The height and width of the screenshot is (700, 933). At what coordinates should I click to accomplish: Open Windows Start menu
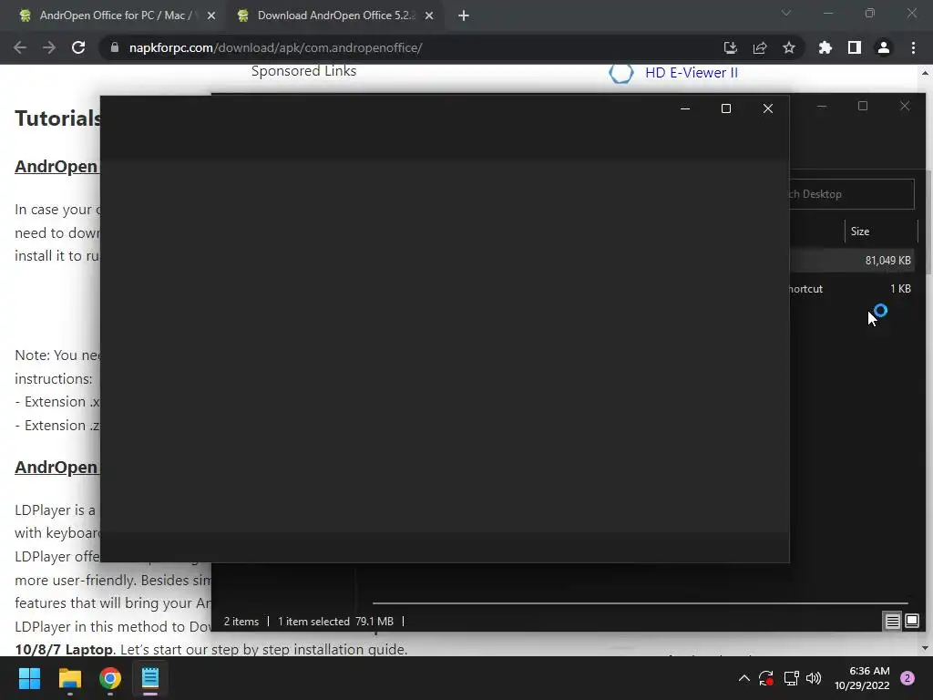(29, 678)
